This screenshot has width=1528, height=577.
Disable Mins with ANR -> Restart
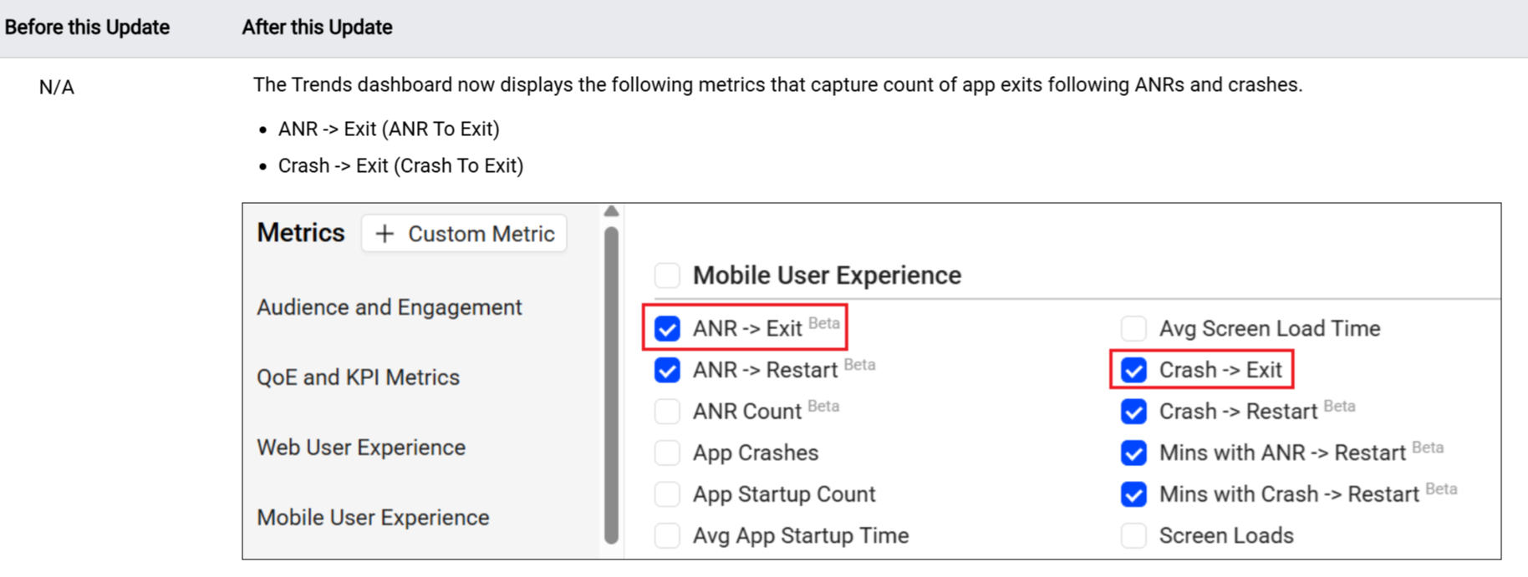click(x=1133, y=453)
